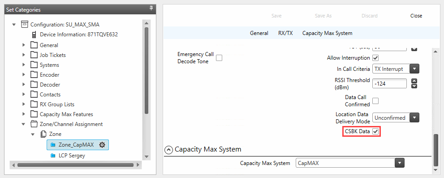Screen dimensions: 444x178
Task: Click the tree panel horizontal scrollbar thumb
Action: [75, 165]
